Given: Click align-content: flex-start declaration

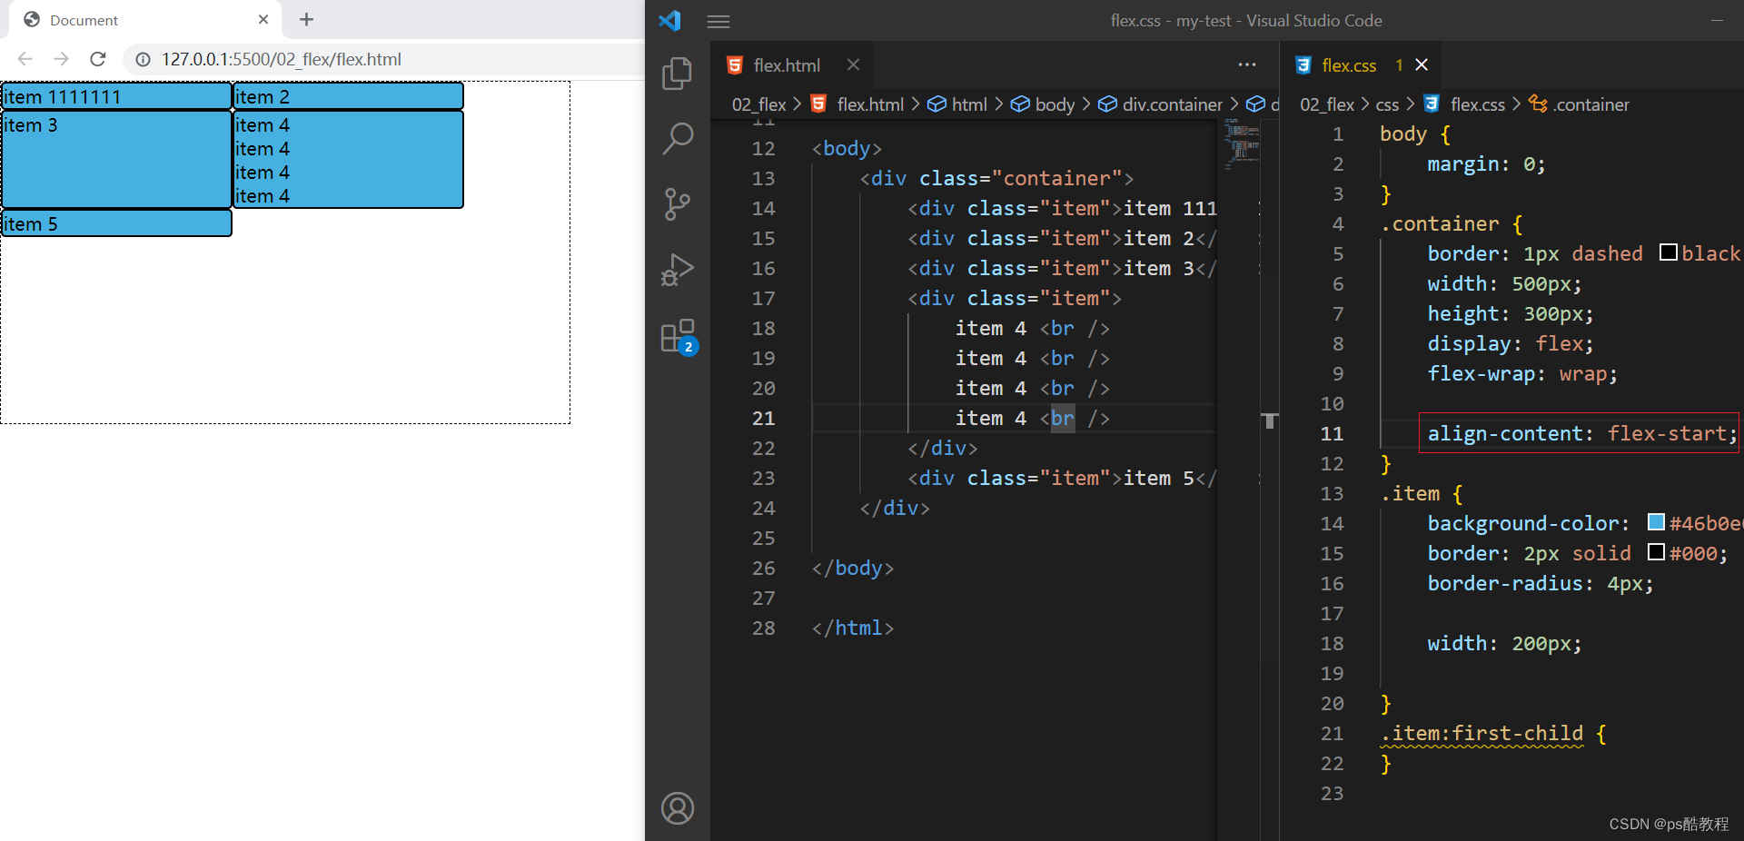Looking at the screenshot, I should point(1581,433).
